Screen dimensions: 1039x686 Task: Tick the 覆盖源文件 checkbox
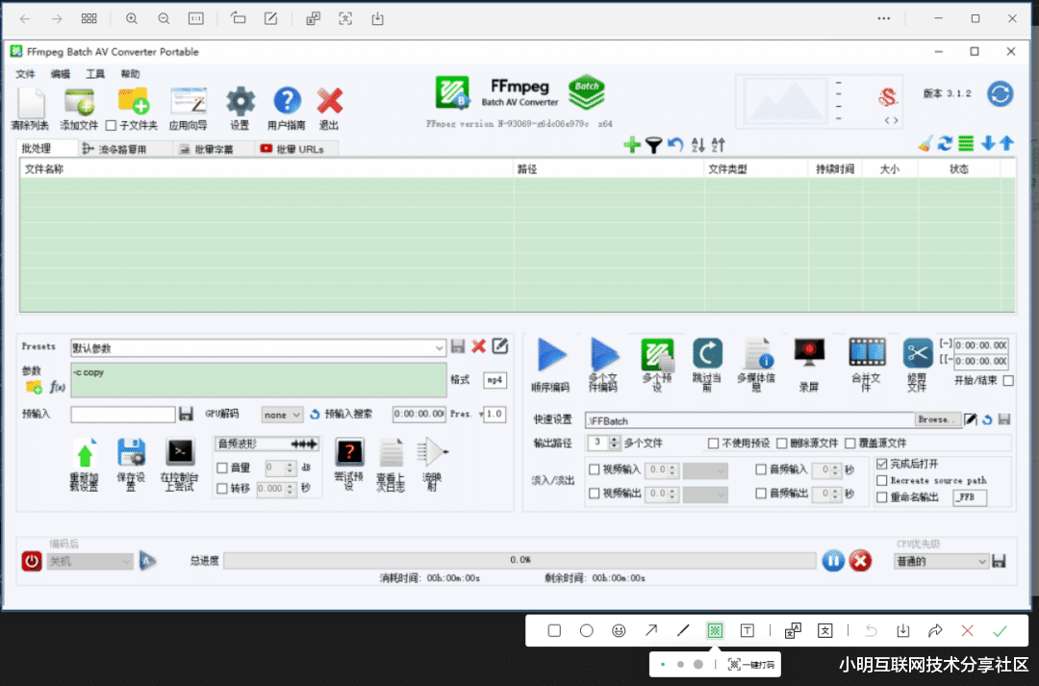tap(850, 443)
